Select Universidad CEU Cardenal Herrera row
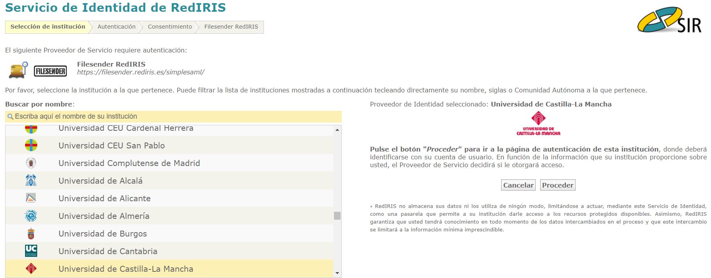Viewport: 711px width, 278px height. coord(169,131)
